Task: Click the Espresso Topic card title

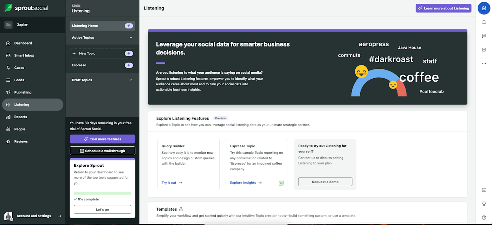Action: [x=242, y=146]
